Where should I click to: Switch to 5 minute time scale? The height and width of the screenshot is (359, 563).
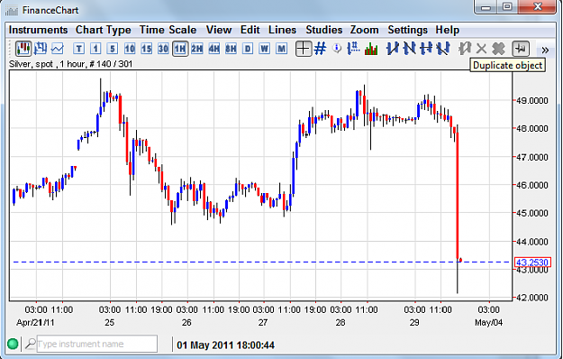pos(113,48)
